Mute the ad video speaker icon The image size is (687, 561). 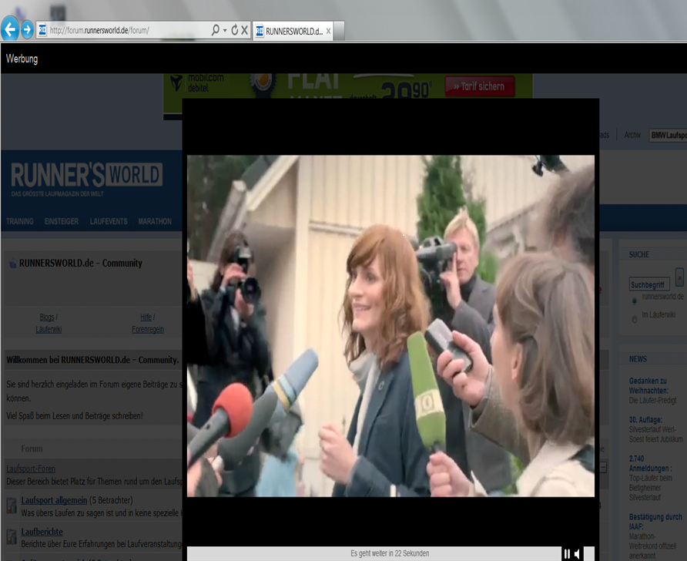[x=578, y=553]
